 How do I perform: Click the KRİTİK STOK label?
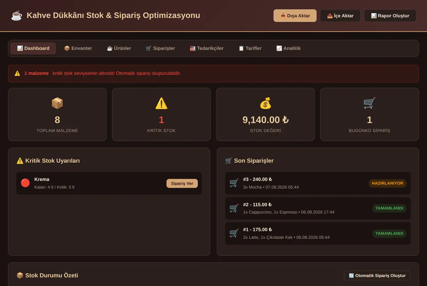point(161,131)
